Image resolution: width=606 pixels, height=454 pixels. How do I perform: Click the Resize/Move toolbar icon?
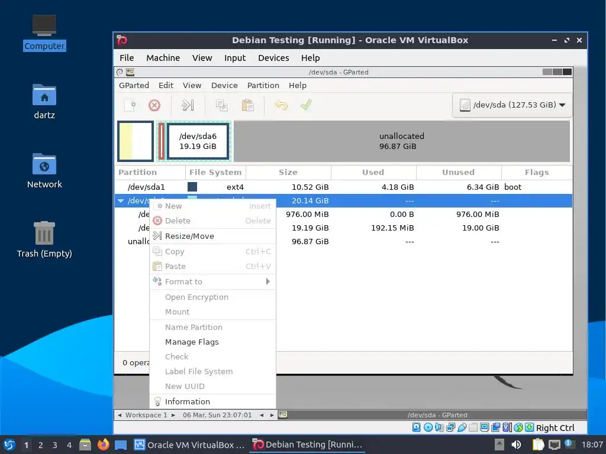(188, 105)
